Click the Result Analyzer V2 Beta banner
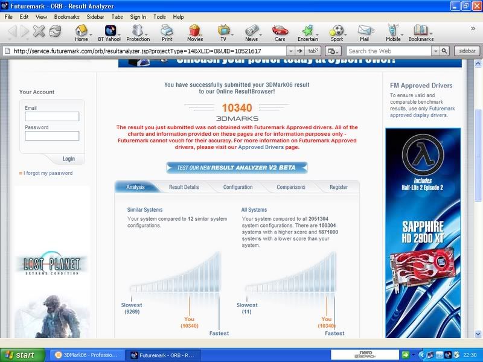Viewport: 483px width, 362px height. point(237,168)
